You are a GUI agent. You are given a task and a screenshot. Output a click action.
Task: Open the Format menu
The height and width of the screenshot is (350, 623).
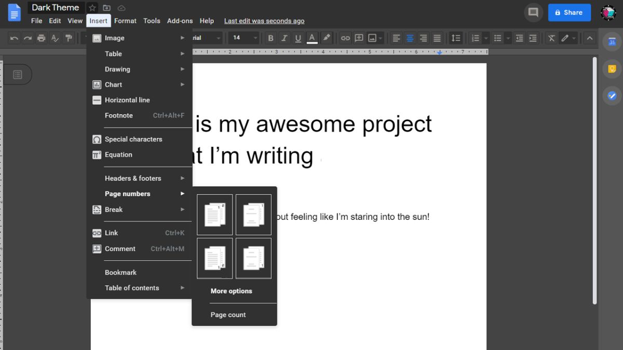[125, 21]
